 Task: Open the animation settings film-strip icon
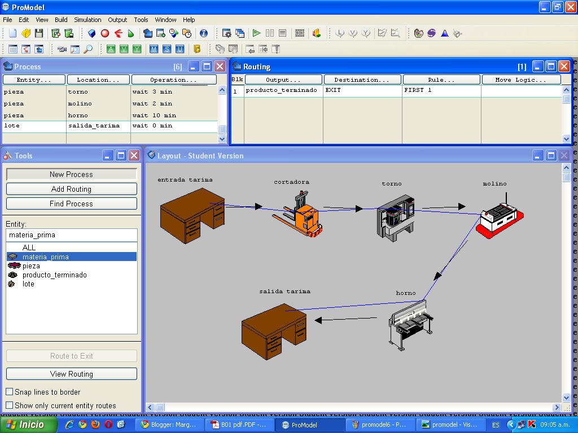pyautogui.click(x=300, y=33)
